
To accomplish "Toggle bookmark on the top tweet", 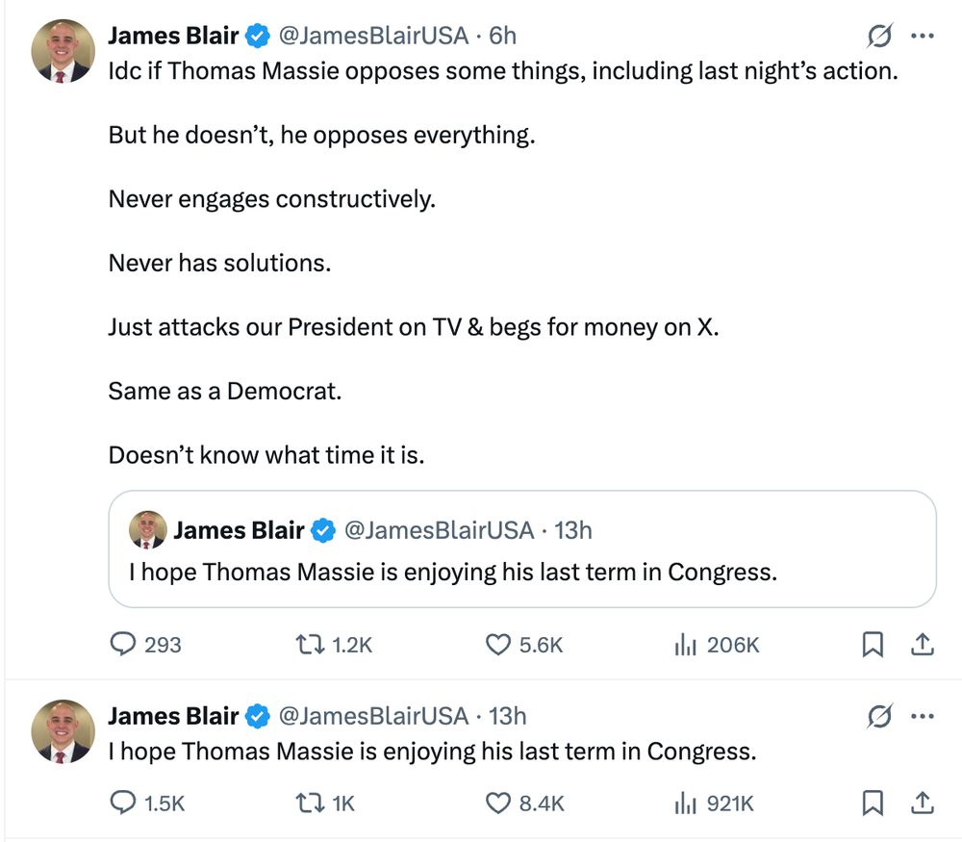I will (x=873, y=646).
